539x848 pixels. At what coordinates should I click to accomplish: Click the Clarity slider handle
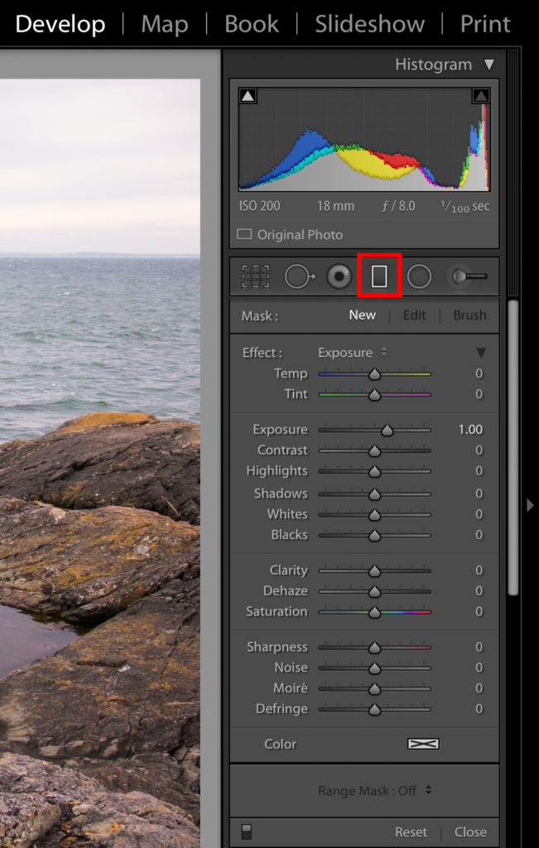[x=375, y=571]
